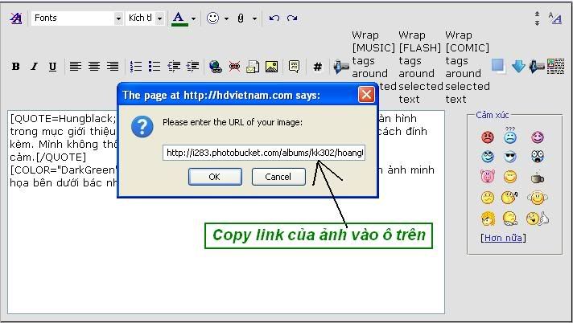Click the blue down-arrow toolbar icon

518,67
